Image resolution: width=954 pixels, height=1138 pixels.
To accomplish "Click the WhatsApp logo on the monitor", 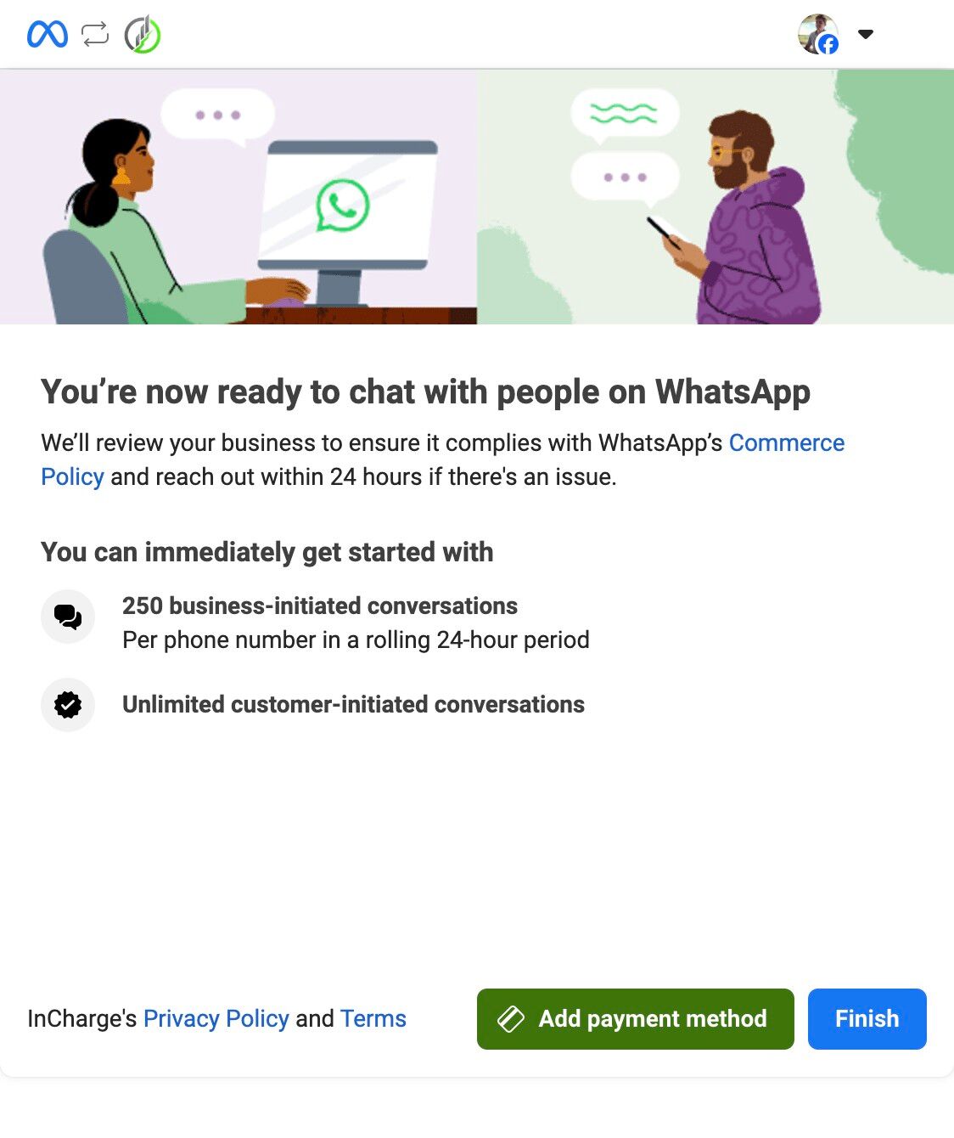I will point(343,206).
